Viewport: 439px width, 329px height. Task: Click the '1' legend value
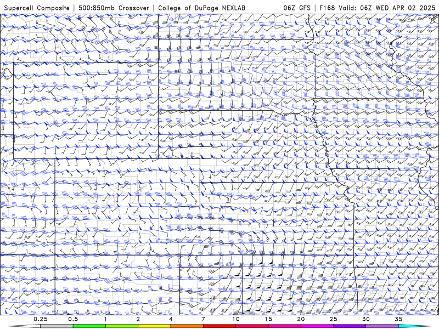[105, 319]
